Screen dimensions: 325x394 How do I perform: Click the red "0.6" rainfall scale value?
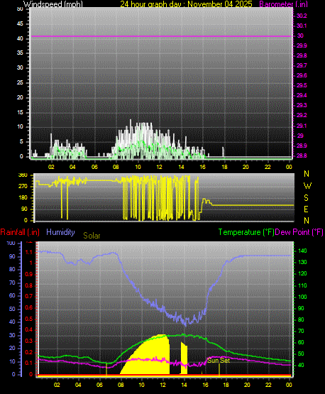[x=29, y=308]
